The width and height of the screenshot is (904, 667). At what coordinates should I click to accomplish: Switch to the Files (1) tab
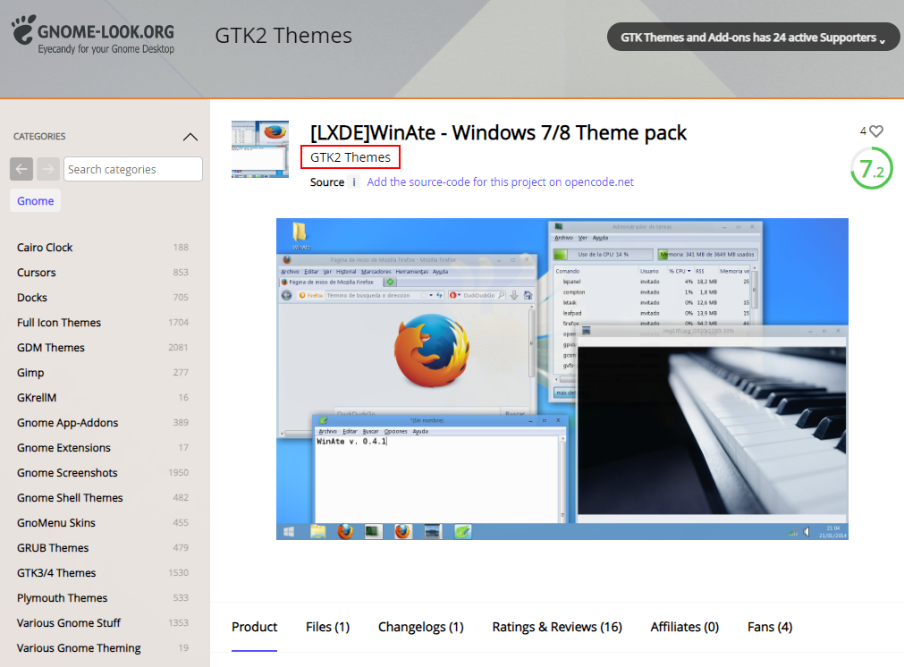[x=327, y=628]
